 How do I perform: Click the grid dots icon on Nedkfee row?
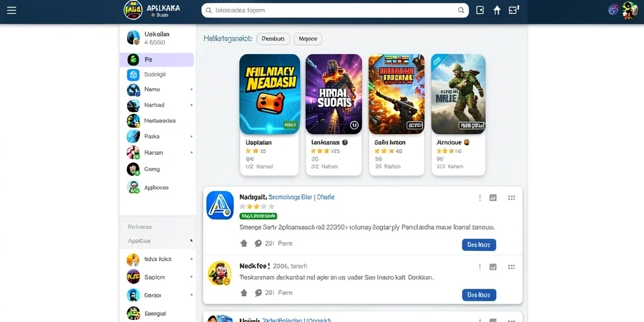(511, 267)
